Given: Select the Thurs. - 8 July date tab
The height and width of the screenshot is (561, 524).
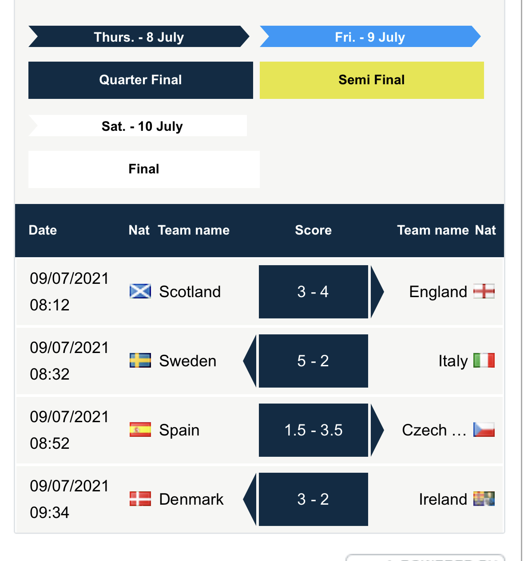Looking at the screenshot, I should [139, 37].
